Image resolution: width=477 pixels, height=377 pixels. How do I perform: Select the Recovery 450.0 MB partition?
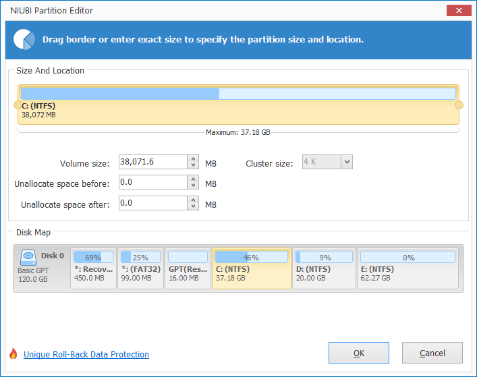93,268
